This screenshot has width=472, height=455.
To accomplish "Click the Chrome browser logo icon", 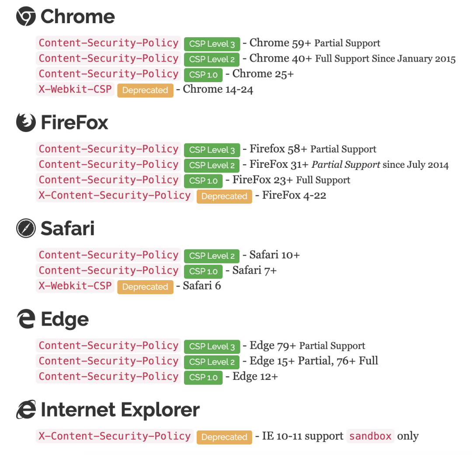I will tap(26, 17).
